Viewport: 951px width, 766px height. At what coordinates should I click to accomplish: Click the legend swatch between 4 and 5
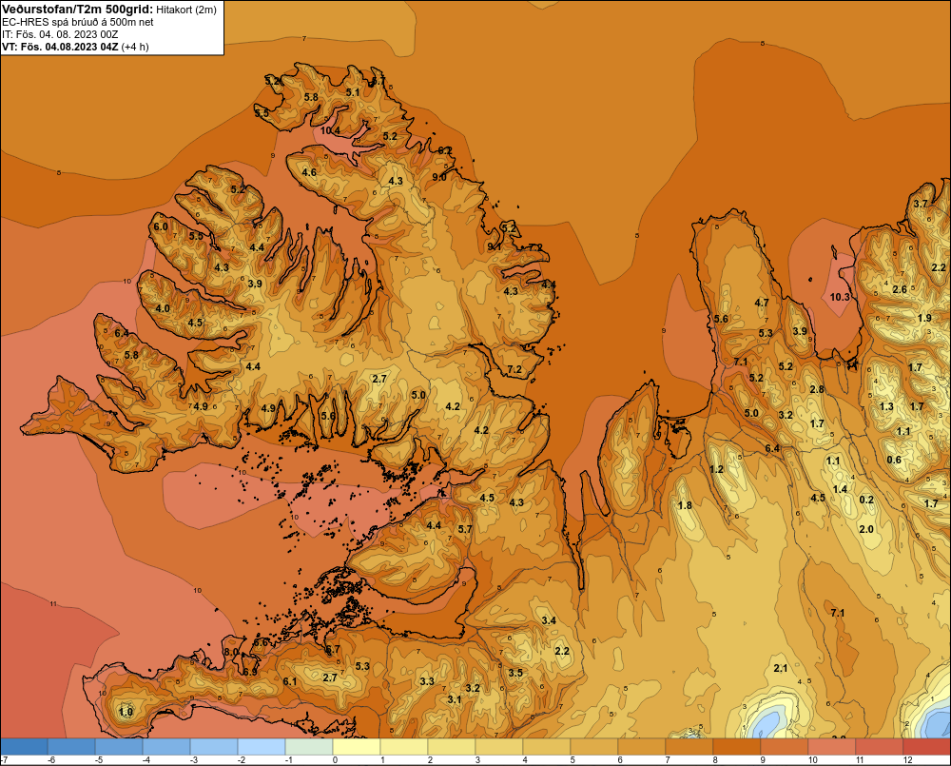click(x=547, y=747)
